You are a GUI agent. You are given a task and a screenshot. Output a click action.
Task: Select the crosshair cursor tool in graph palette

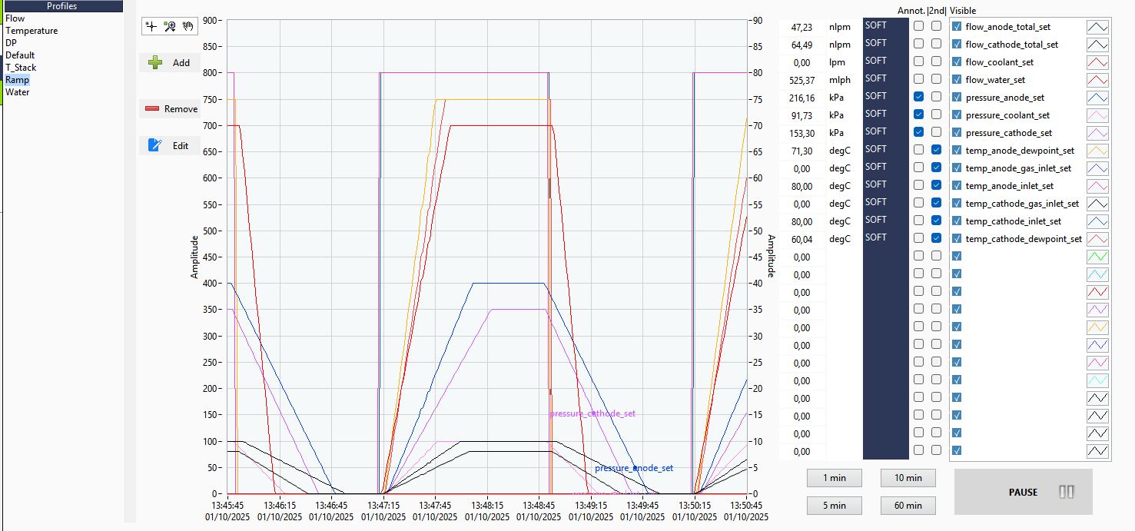151,26
